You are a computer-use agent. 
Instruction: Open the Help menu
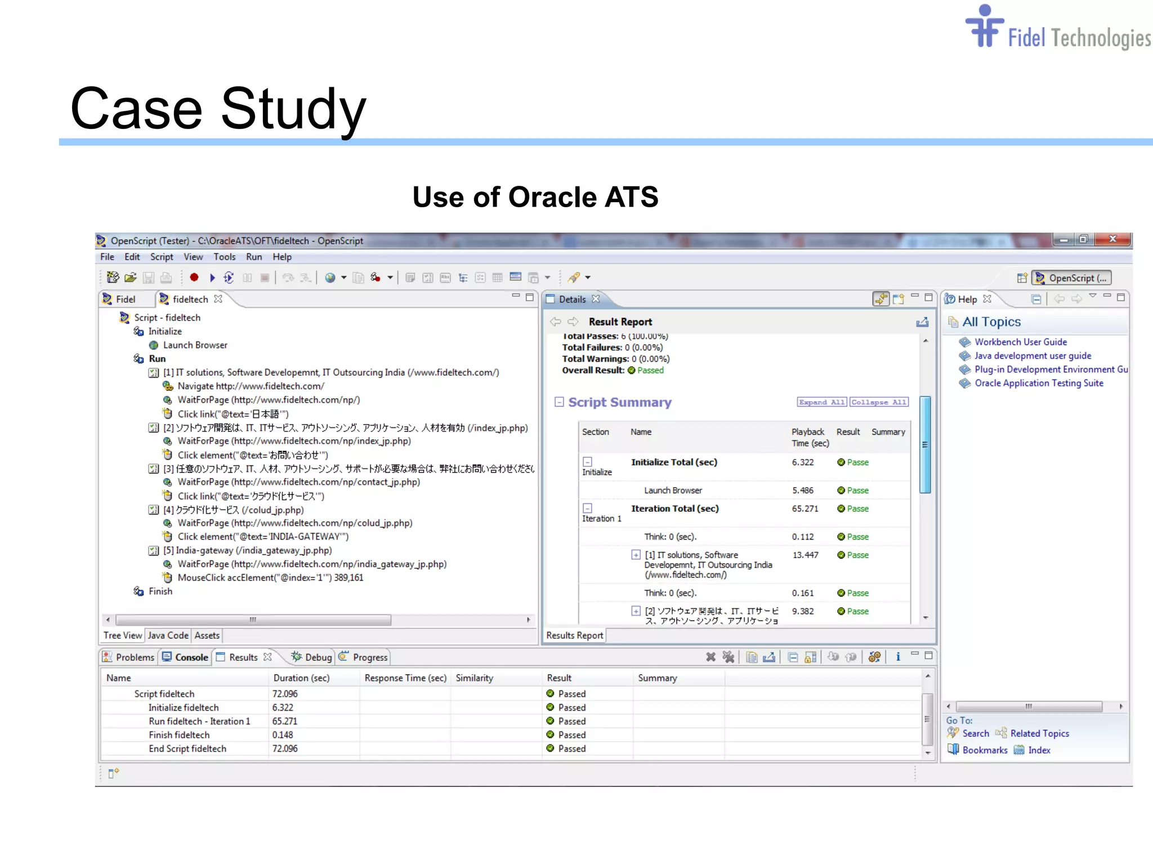click(282, 257)
